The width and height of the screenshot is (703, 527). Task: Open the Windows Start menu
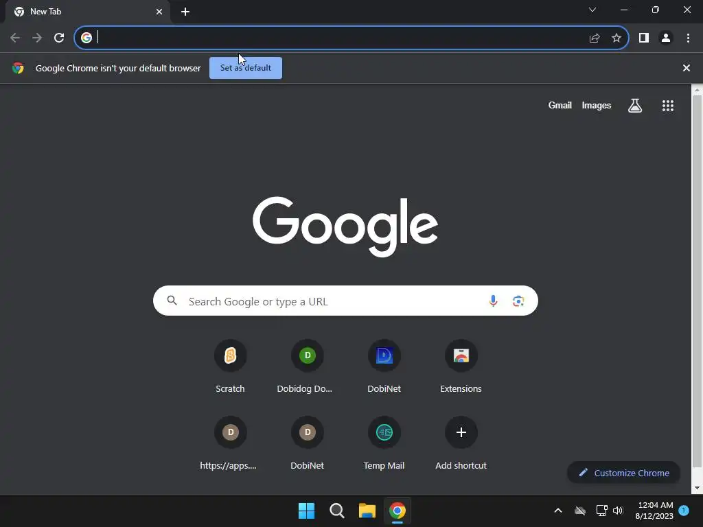click(307, 511)
